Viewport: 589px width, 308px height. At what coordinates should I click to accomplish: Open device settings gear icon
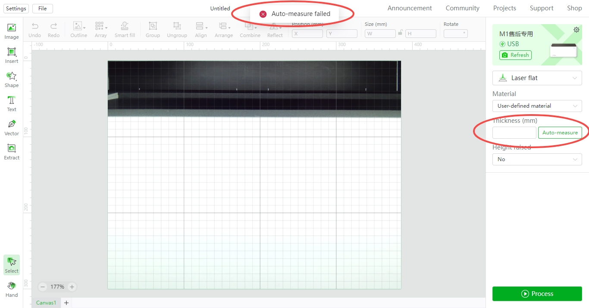click(576, 30)
